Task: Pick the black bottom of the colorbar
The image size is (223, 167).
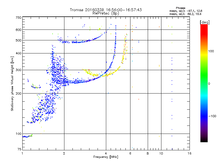Action: pos(204,140)
